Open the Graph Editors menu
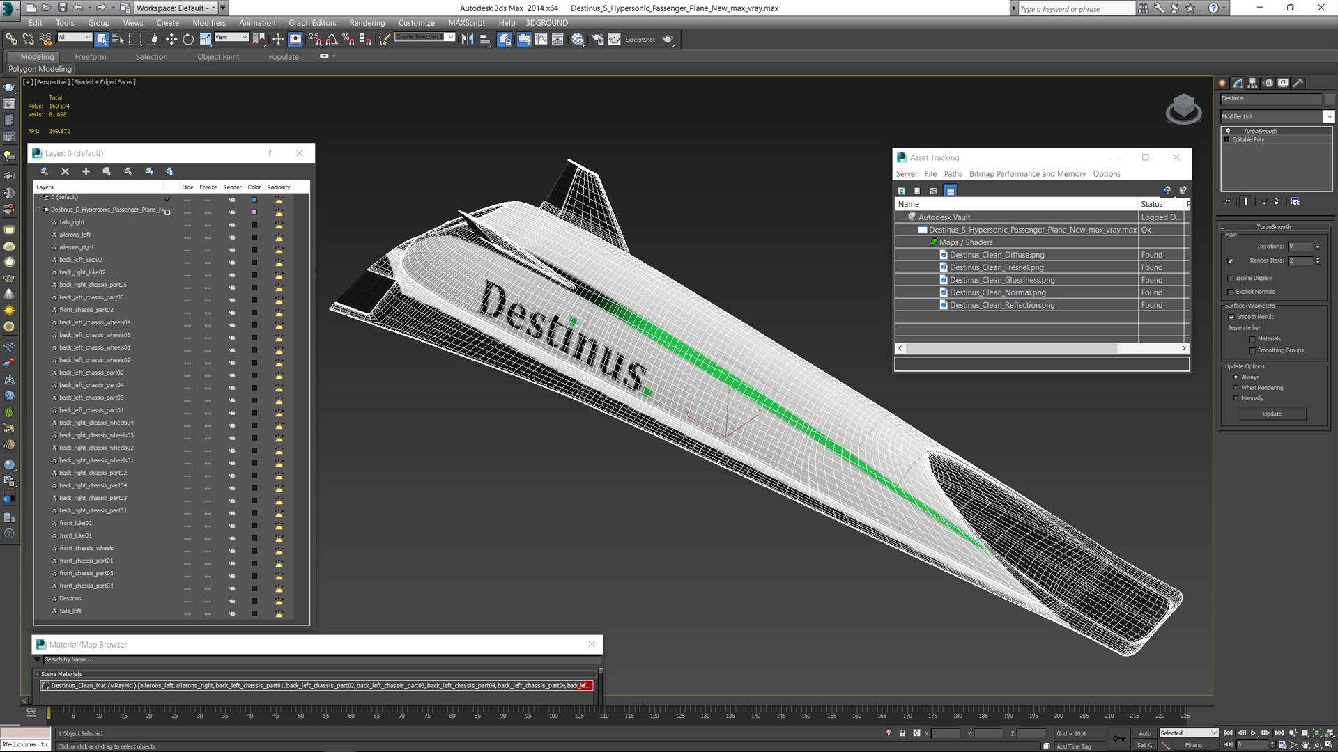The height and width of the screenshot is (752, 1338). coord(312,23)
